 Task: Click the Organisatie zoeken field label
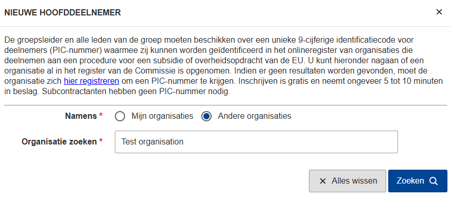59,141
